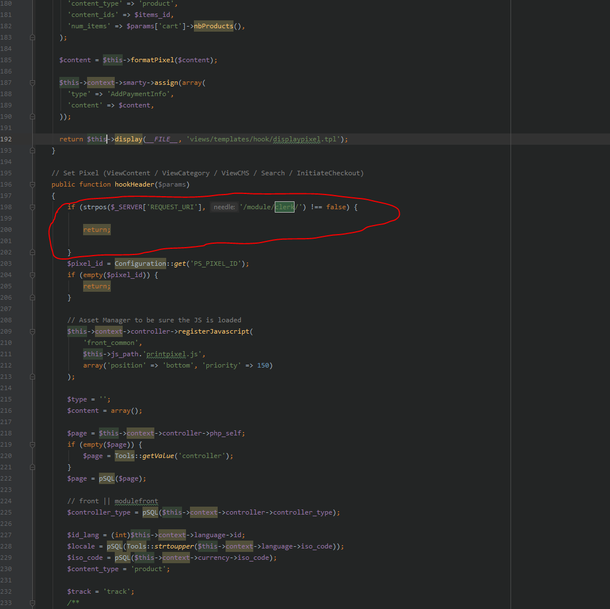Image resolution: width=610 pixels, height=609 pixels.
Task: Click the fold end marker on line 193
Action: 32,150
